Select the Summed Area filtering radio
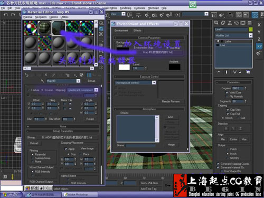The image size is (264, 198). point(32,158)
